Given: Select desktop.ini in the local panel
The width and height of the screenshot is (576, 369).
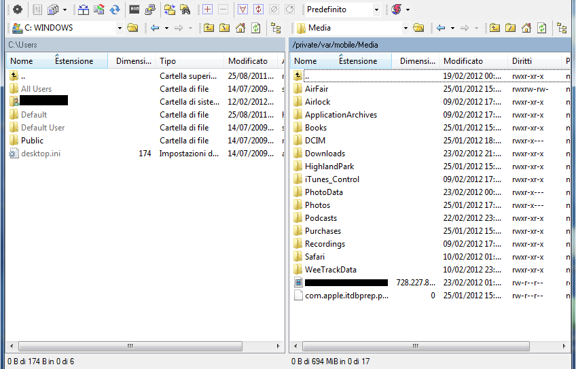Looking at the screenshot, I should click(x=40, y=154).
